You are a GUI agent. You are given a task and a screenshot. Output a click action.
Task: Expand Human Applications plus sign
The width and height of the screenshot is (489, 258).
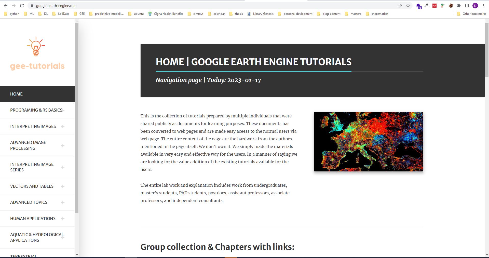[x=63, y=219]
